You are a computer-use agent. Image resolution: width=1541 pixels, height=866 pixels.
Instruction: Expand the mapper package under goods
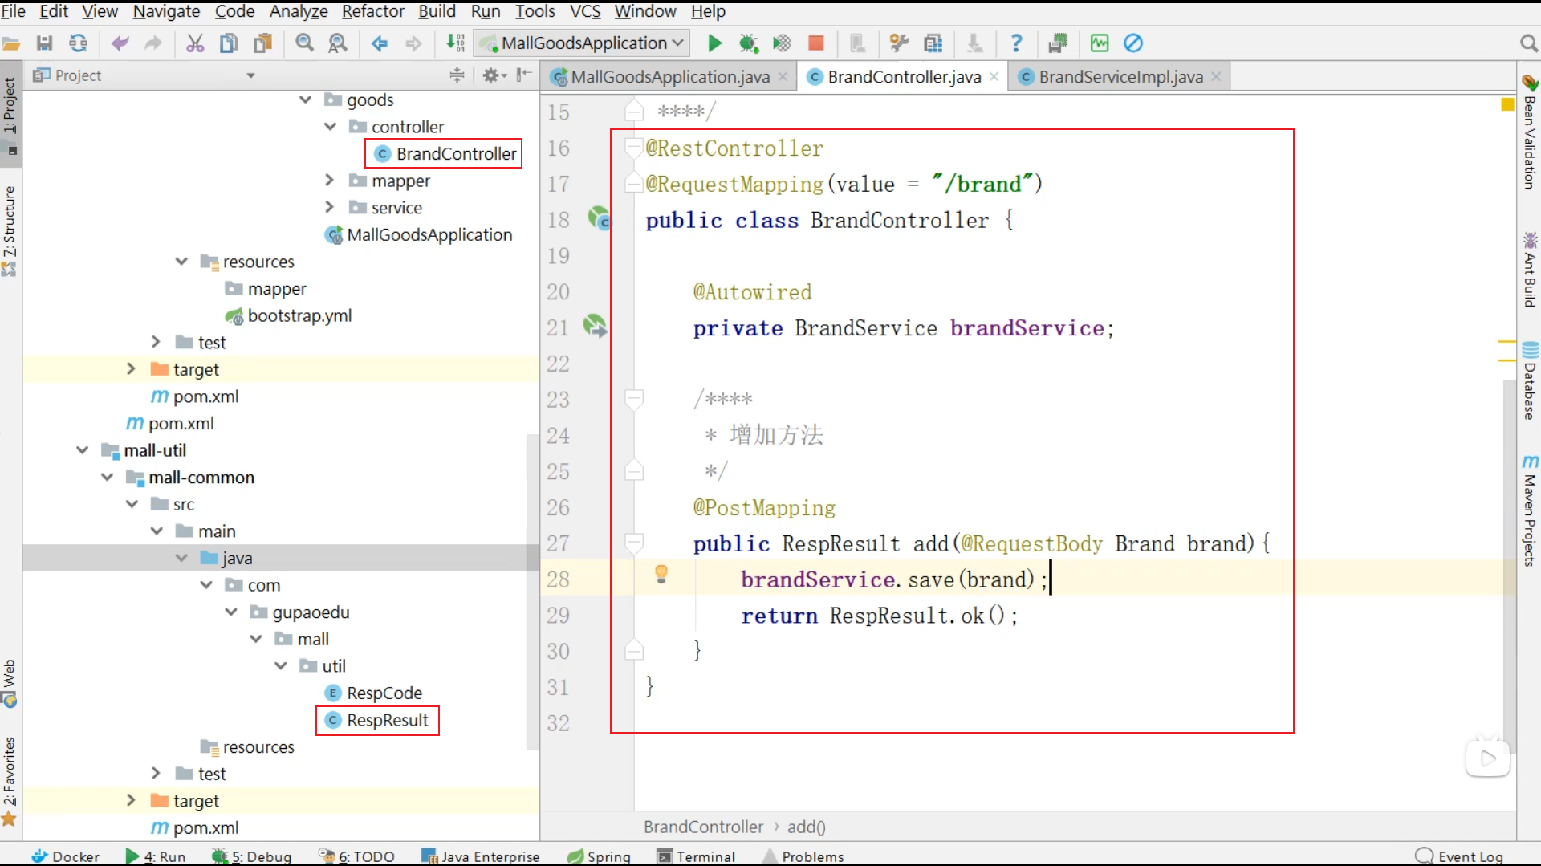coord(330,181)
